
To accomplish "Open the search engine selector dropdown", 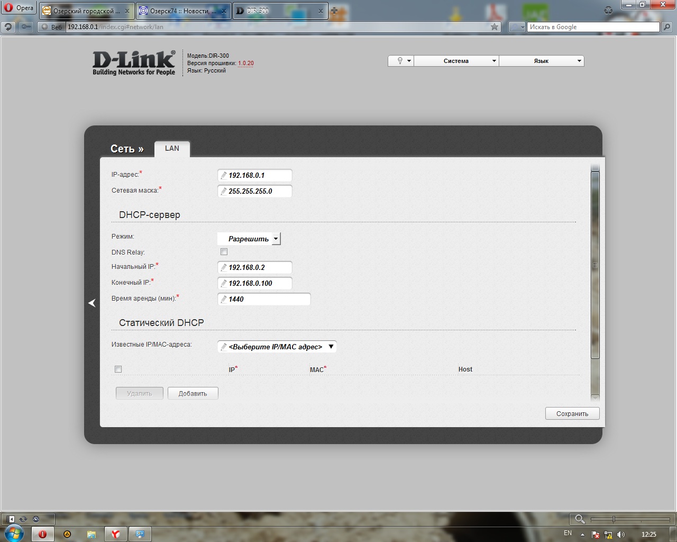I will coord(517,27).
